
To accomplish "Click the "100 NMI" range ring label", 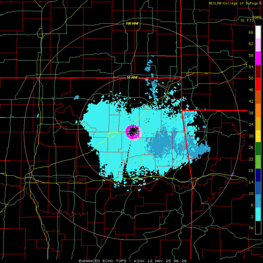I will tap(132, 23).
